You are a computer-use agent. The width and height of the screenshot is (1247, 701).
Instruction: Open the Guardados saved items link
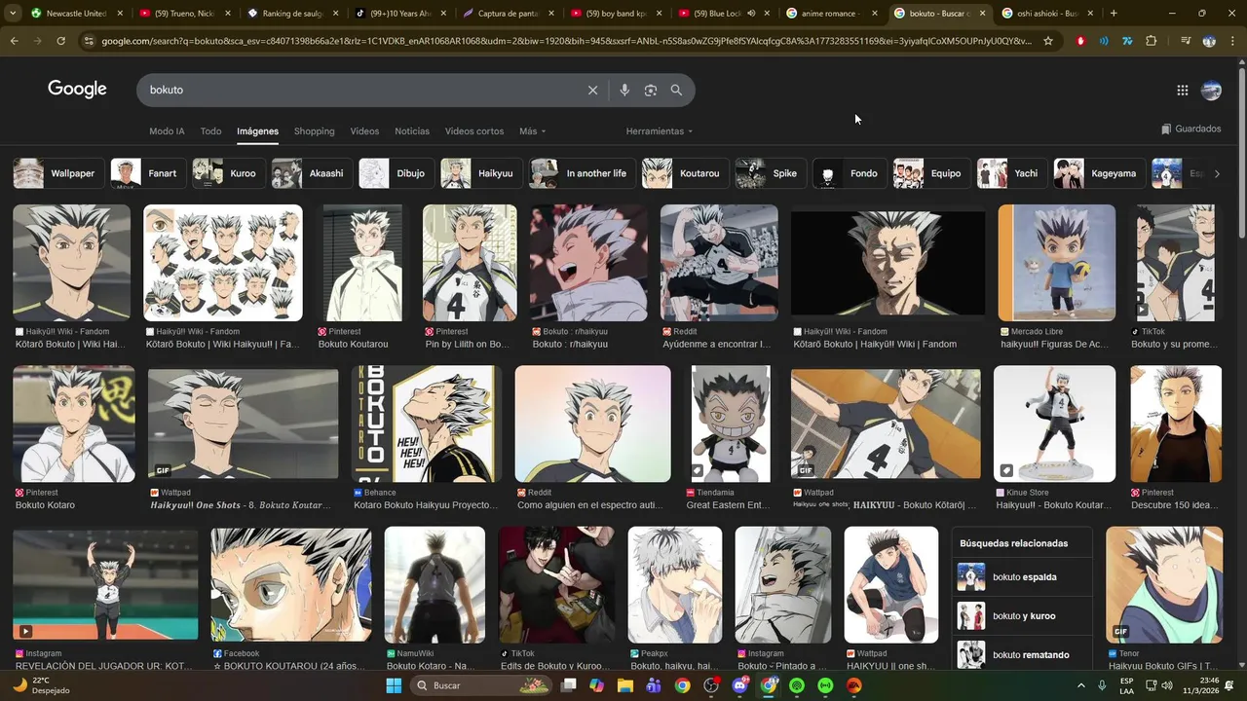tap(1190, 129)
